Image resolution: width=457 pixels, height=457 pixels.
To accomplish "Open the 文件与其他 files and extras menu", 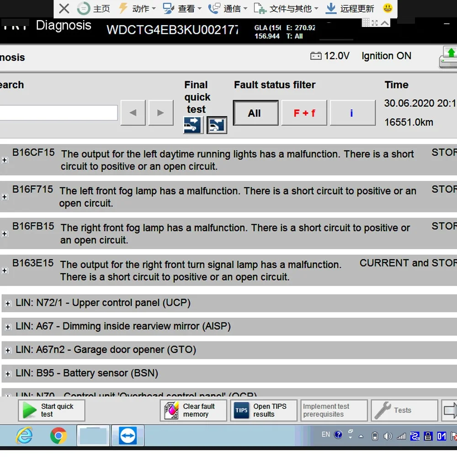I will (x=286, y=8).
